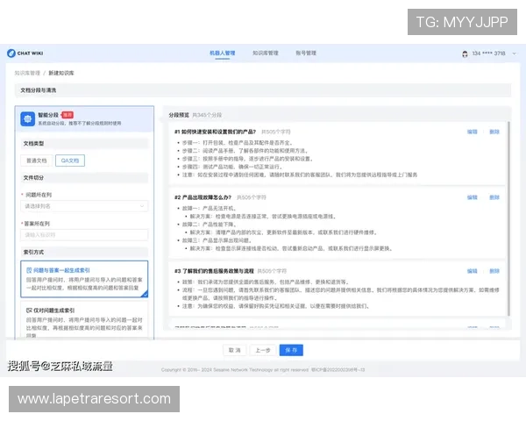Go back via 知识库管理 breadcrumb link
The width and height of the screenshot is (526, 421).
pos(27,73)
